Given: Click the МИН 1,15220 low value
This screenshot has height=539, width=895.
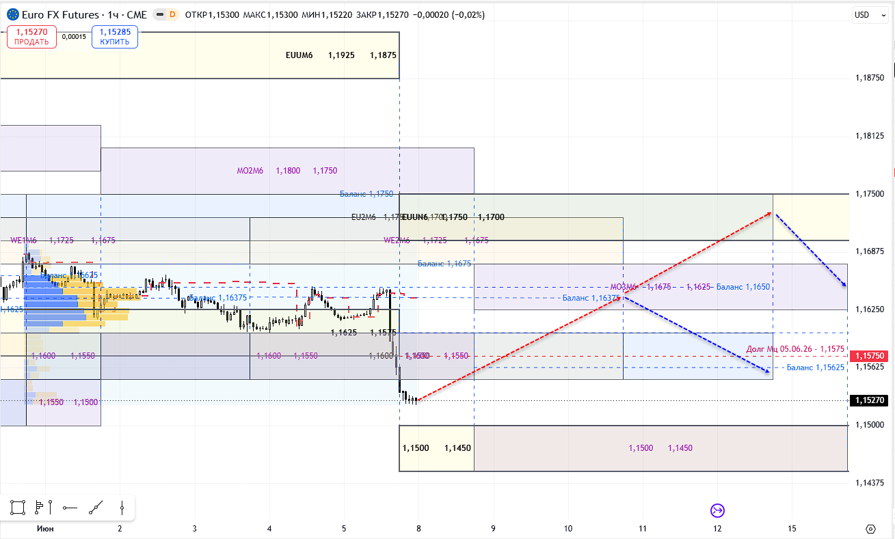Looking at the screenshot, I should pyautogui.click(x=326, y=14).
